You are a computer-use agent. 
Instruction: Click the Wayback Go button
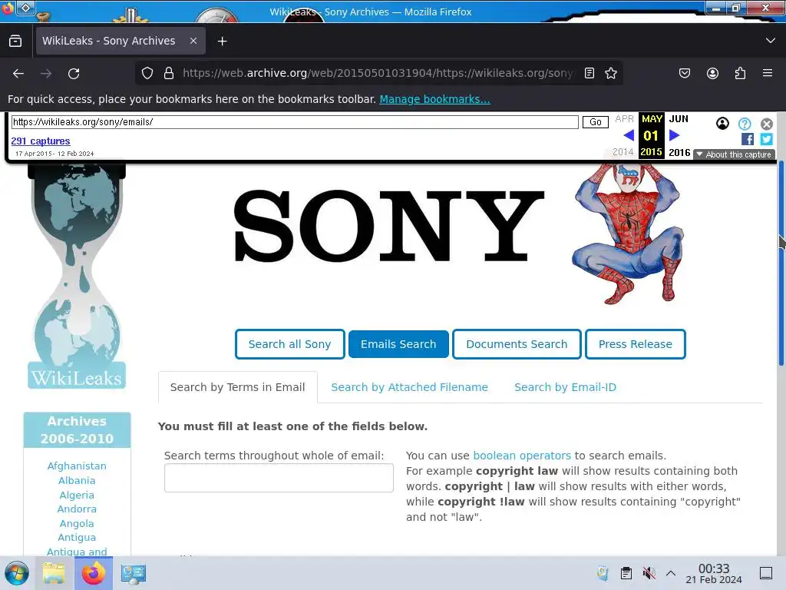point(596,122)
